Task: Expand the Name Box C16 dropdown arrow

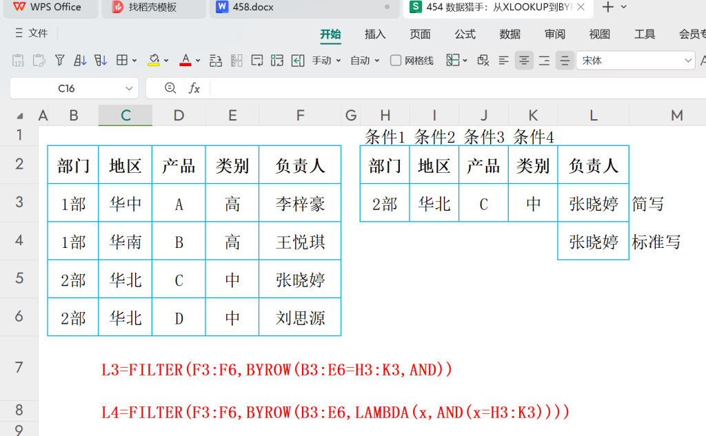Action: pos(129,88)
